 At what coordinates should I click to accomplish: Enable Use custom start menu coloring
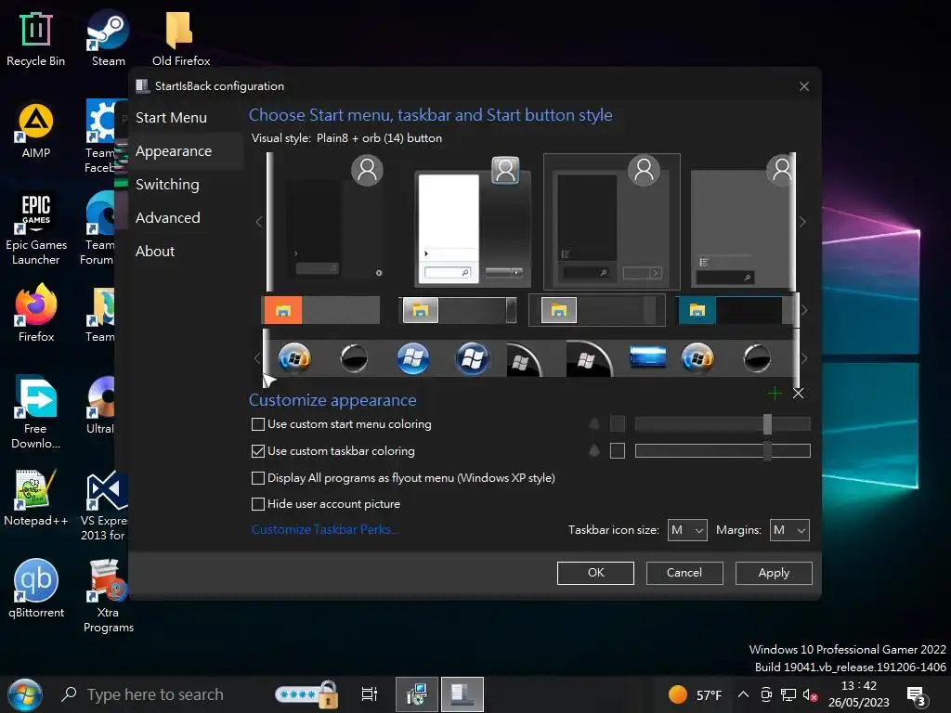click(258, 424)
